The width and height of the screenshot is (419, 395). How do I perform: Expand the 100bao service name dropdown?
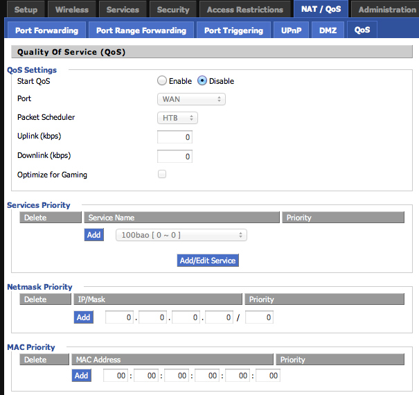(x=181, y=235)
